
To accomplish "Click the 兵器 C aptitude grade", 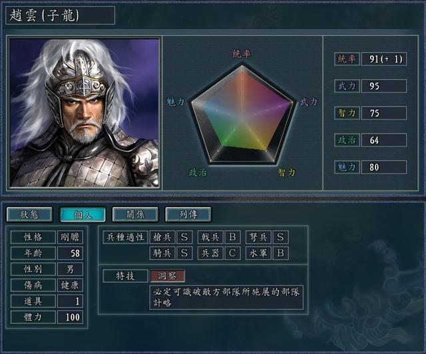I will coord(232,254).
